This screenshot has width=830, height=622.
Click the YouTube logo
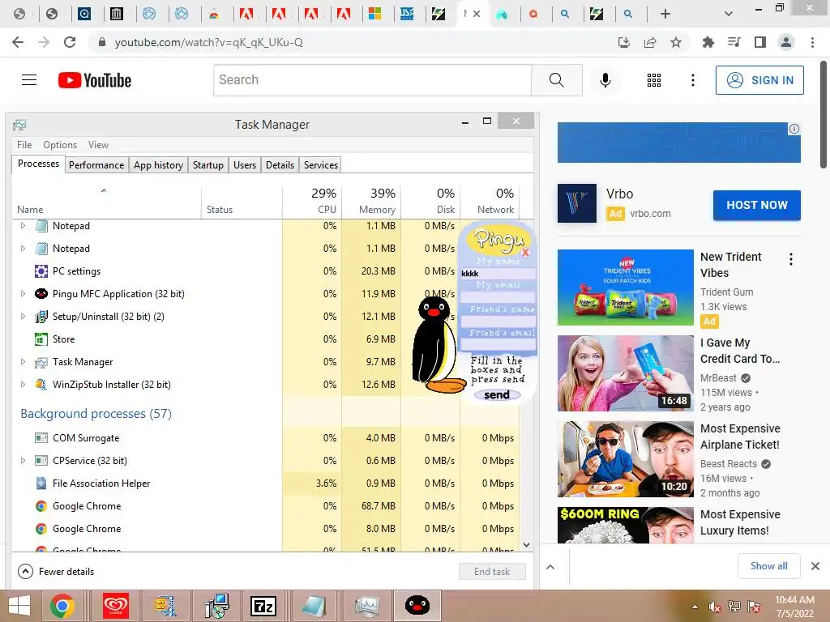(x=95, y=80)
